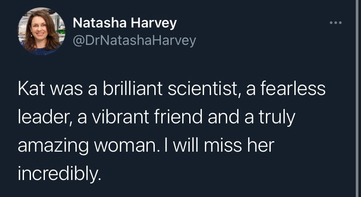The image size is (361, 197).
Task: Click the word "incredibly" ending the tweet
Action: pyautogui.click(x=59, y=173)
